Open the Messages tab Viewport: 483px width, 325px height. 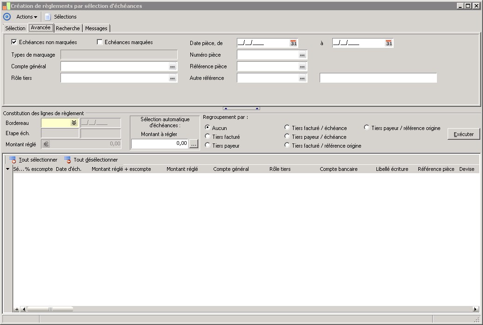[x=96, y=28]
